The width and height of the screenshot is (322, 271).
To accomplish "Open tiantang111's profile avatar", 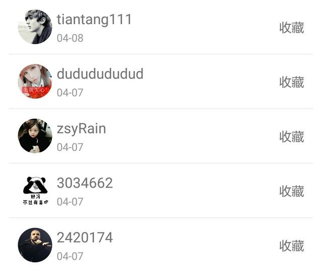I will [x=35, y=27].
